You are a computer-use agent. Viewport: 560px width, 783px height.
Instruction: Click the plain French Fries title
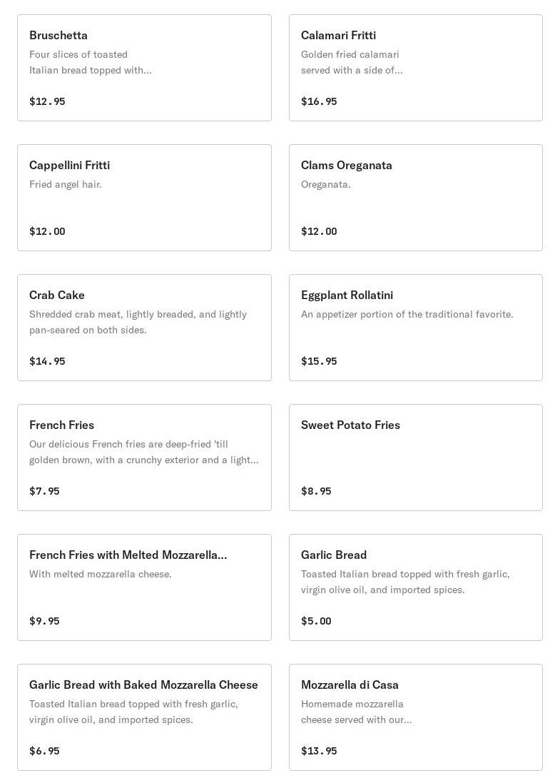61,425
